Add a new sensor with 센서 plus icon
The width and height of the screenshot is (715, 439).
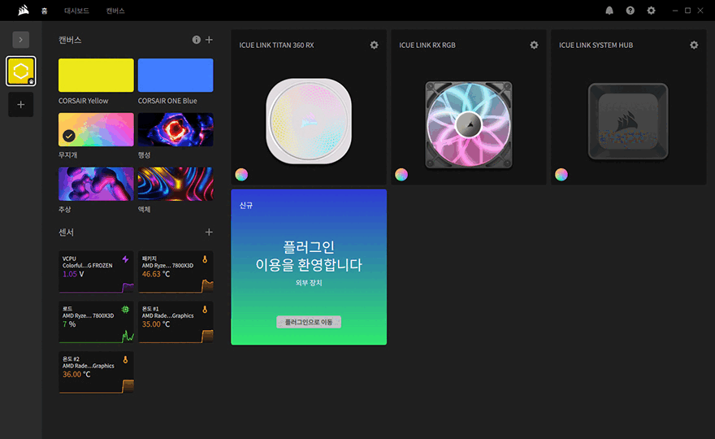point(209,233)
